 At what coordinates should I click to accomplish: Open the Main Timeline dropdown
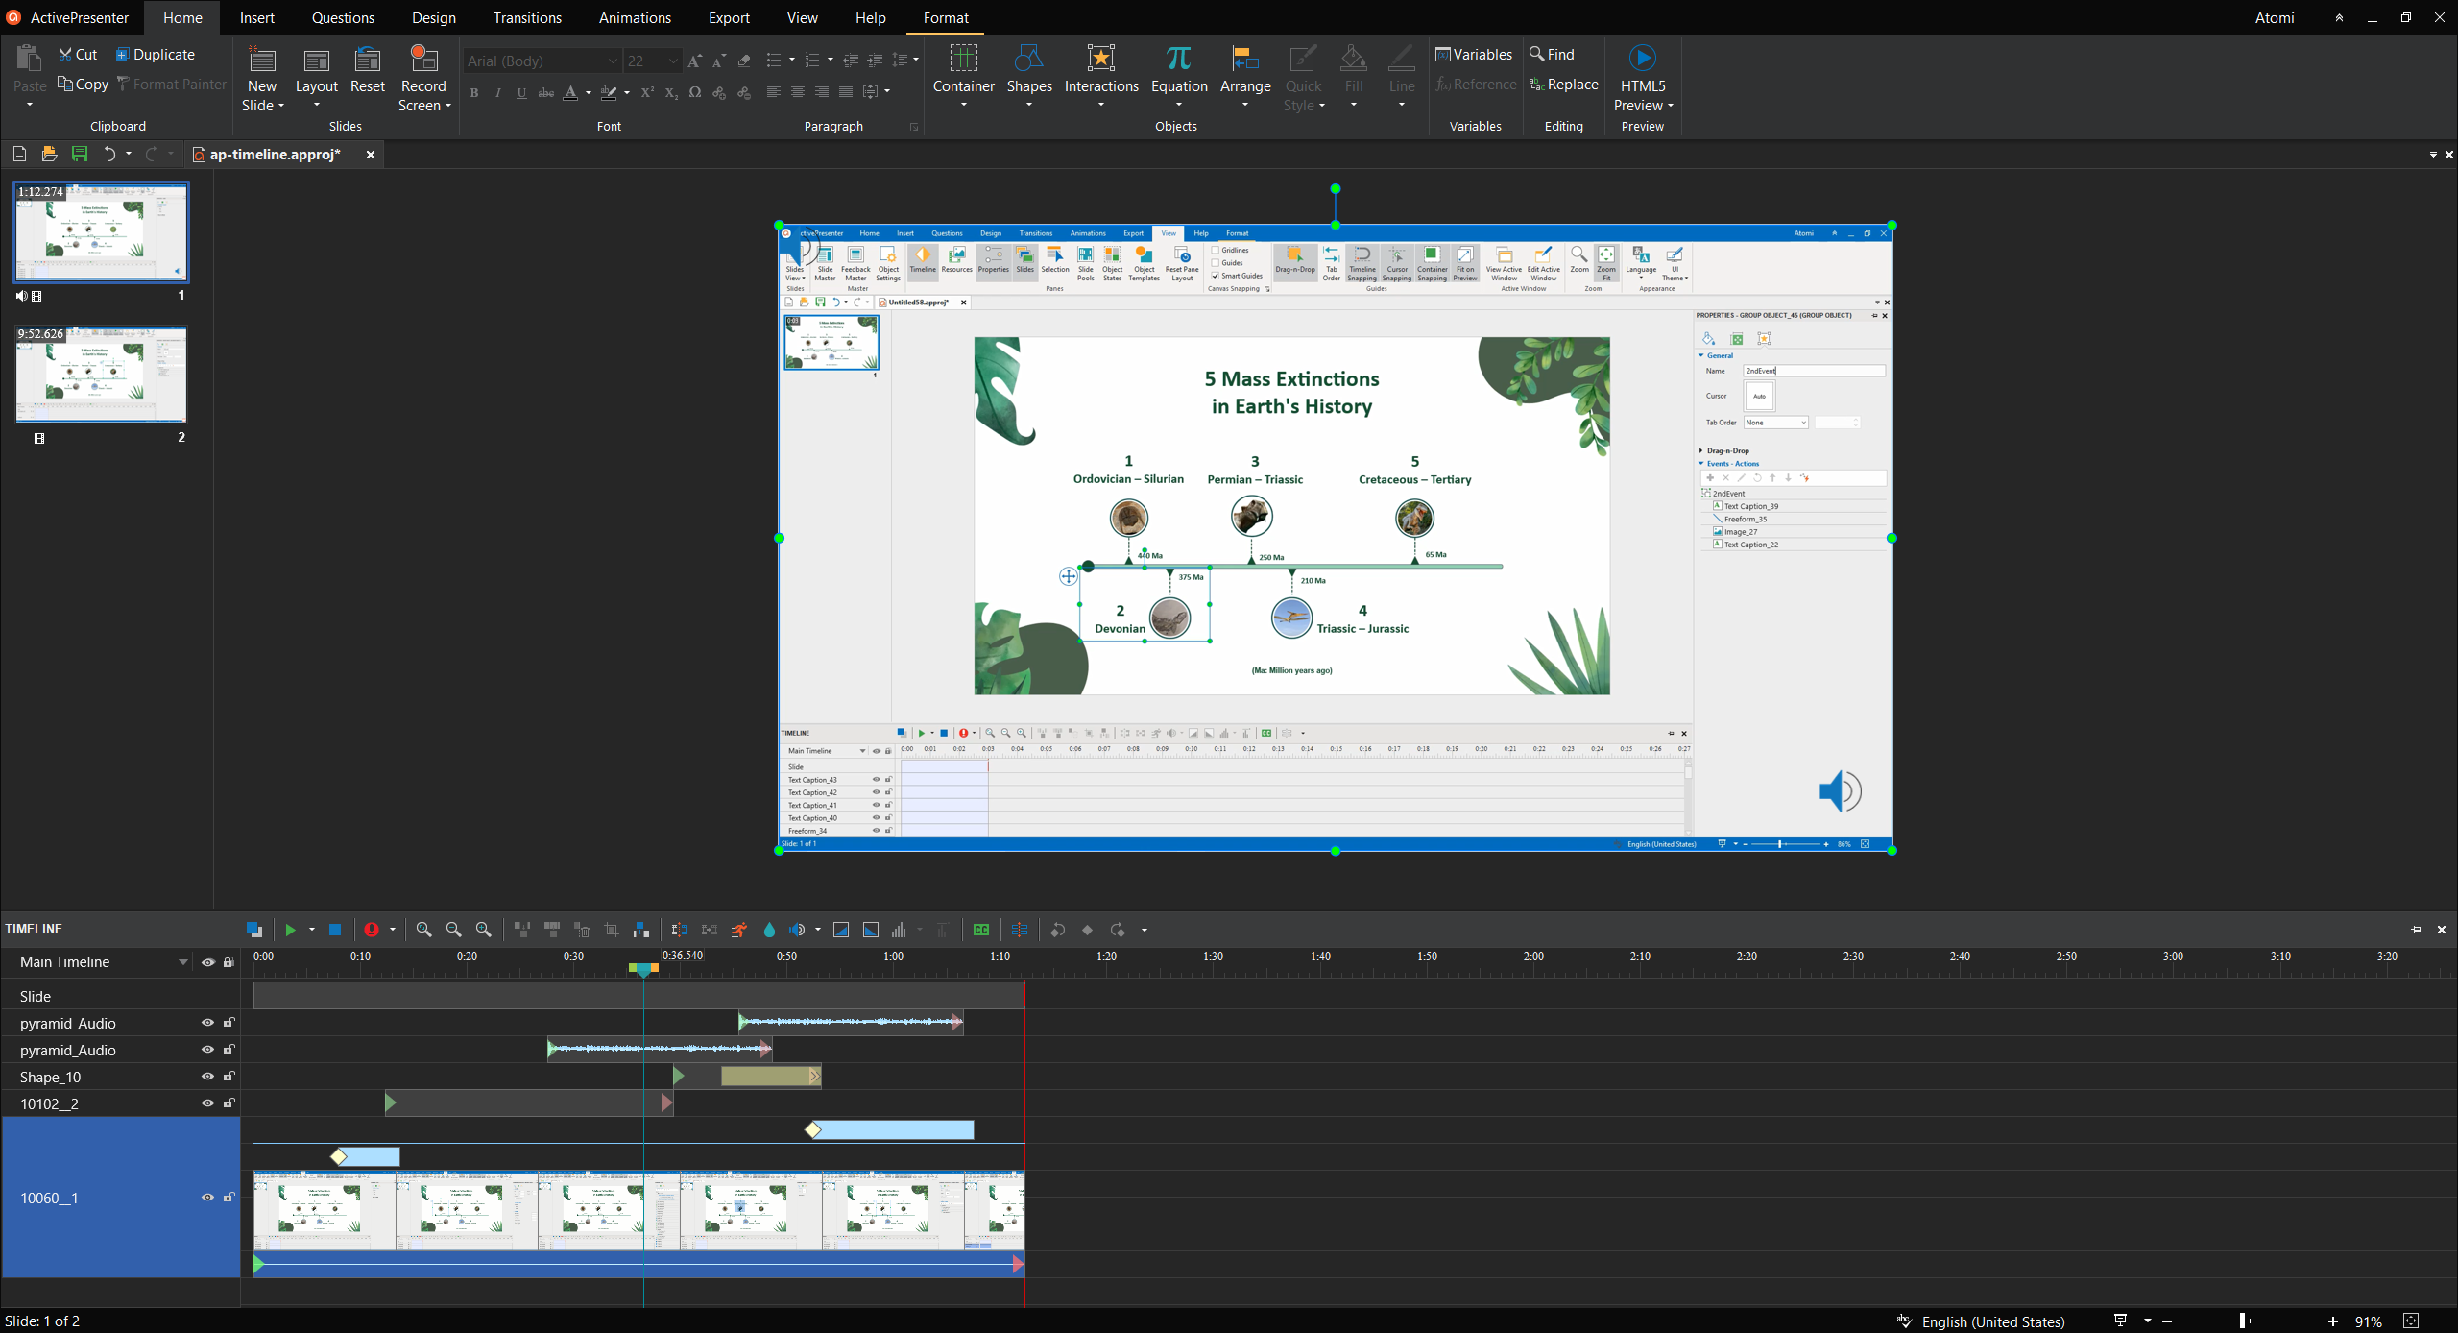point(182,962)
